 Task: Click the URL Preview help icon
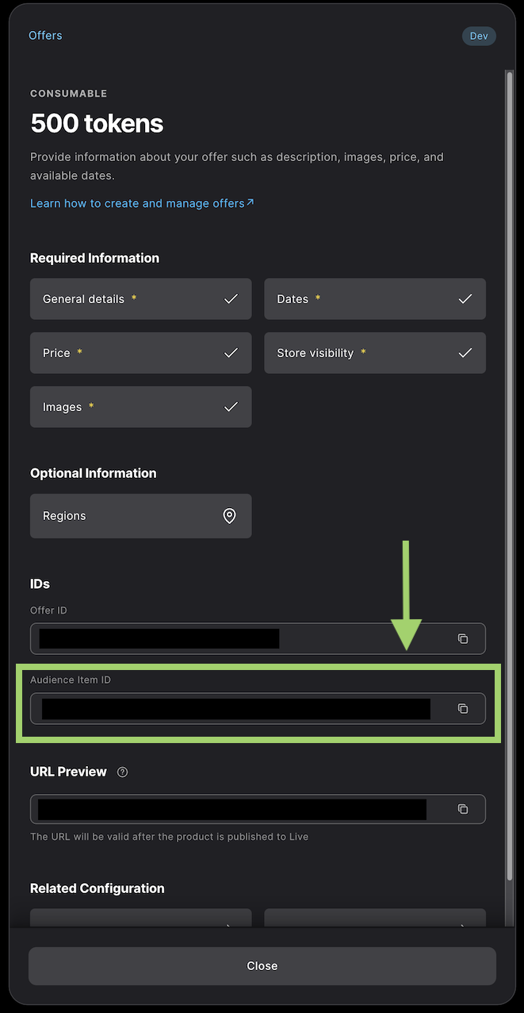click(122, 772)
